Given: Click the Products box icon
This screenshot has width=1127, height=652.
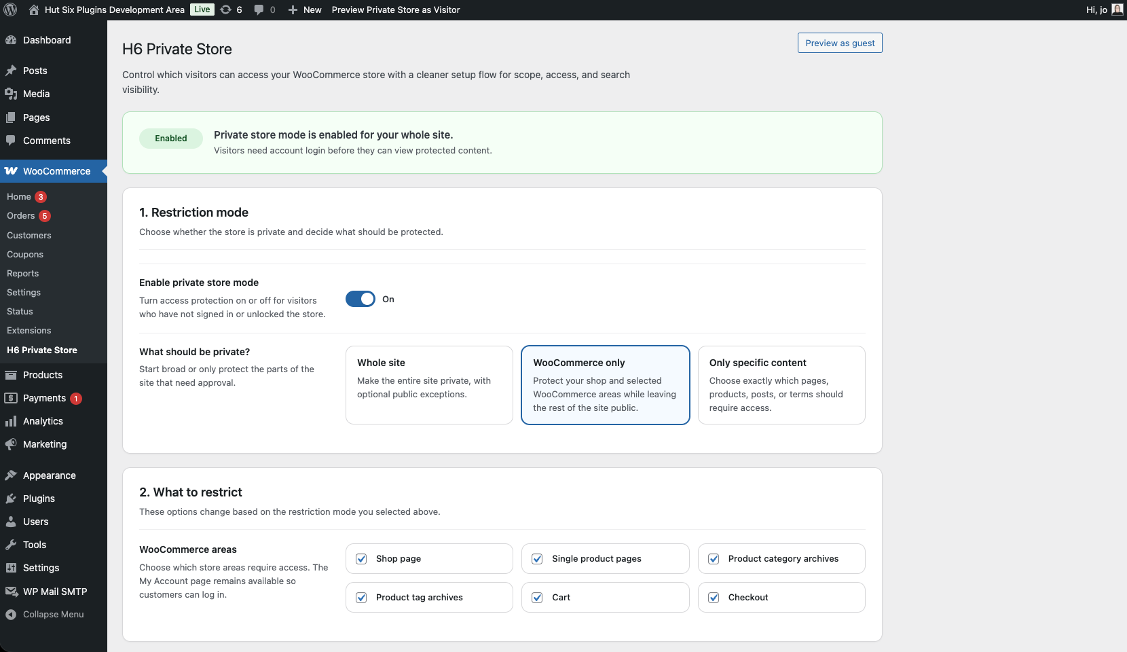Looking at the screenshot, I should click(x=11, y=375).
